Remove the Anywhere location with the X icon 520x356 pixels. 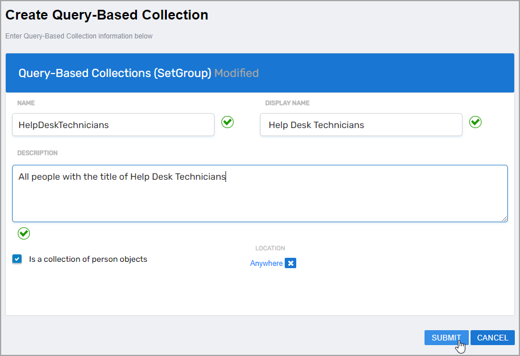click(x=290, y=263)
